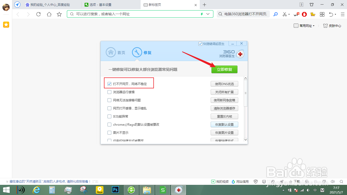Check '图片不显示' checkbox
The image size is (347, 195).
[110, 133]
